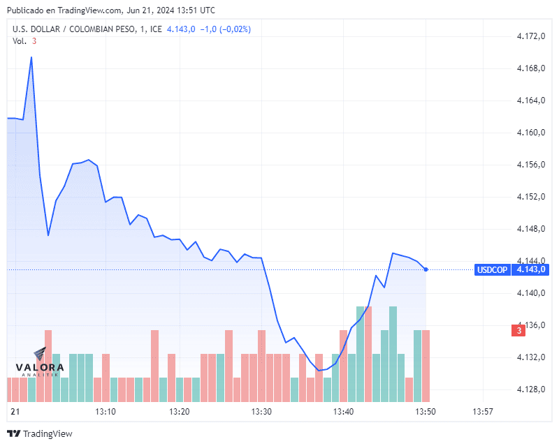Image resolution: width=559 pixels, height=446 pixels.
Task: Click the 13:30 time axis label
Action: click(x=261, y=412)
